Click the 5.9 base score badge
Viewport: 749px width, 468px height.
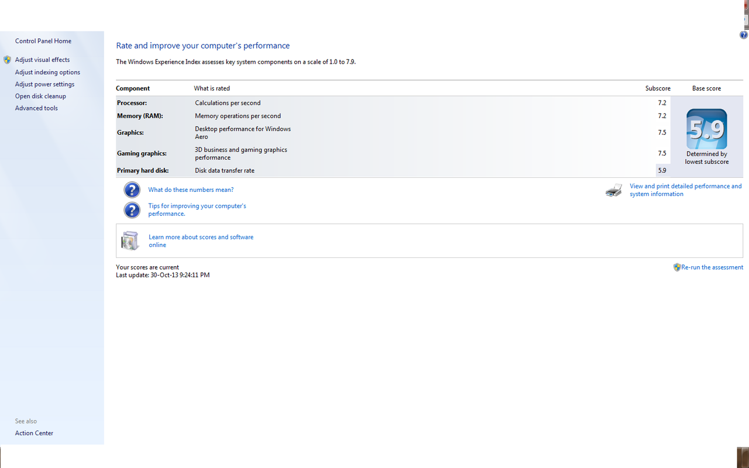706,129
